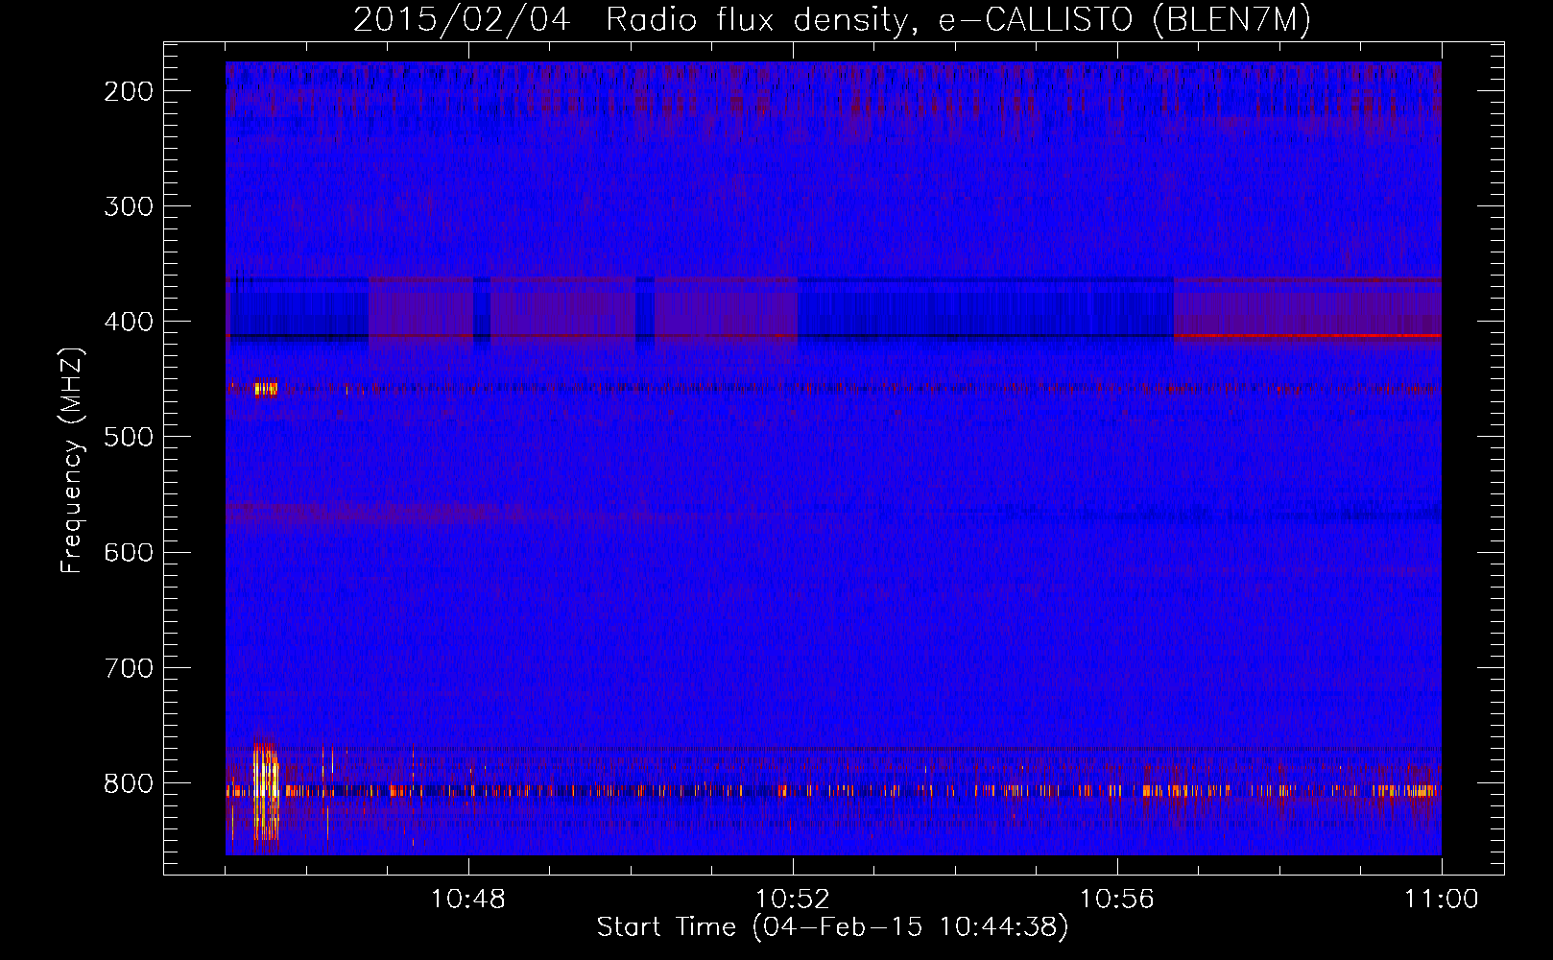Click the "Frequency (MHZ)" axis label
Screen dimensions: 1553x960
click(x=72, y=461)
